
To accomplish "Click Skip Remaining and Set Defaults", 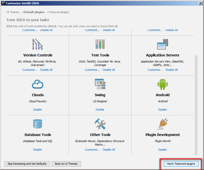I will pos(27,164).
